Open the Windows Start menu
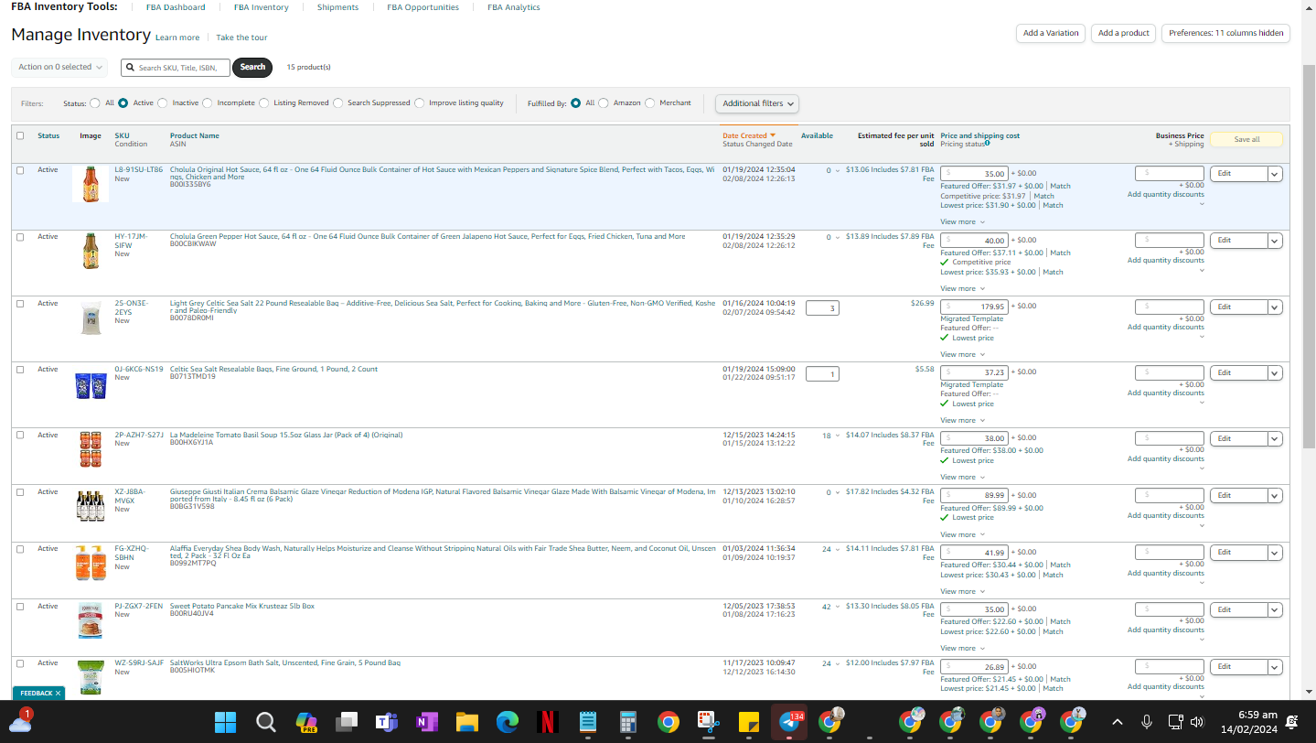The width and height of the screenshot is (1316, 743). click(225, 723)
